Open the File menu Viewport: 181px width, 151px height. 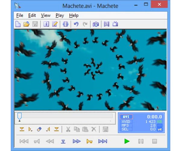[x=20, y=15]
